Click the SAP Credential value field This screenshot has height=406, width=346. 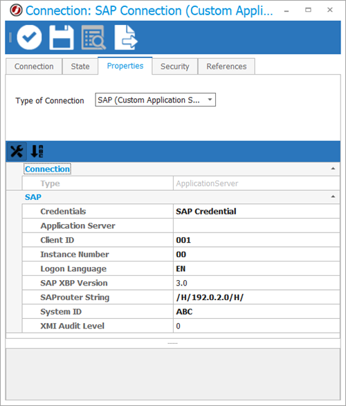tap(257, 211)
